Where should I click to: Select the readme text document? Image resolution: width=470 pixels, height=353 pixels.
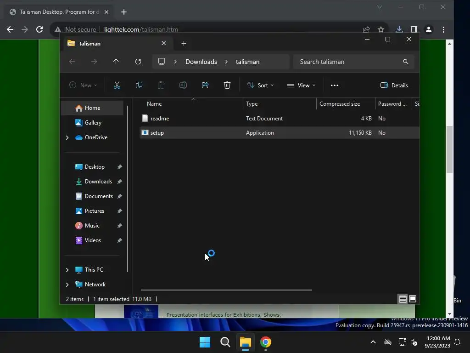[280, 119]
